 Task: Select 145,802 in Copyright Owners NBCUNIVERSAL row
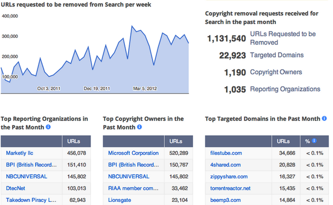179,176
